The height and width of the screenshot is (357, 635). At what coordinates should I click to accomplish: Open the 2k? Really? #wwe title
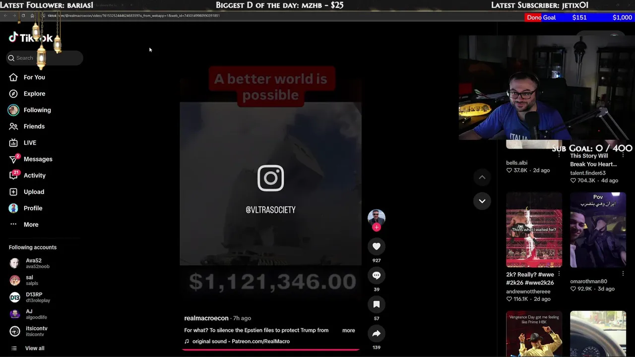pyautogui.click(x=530, y=279)
